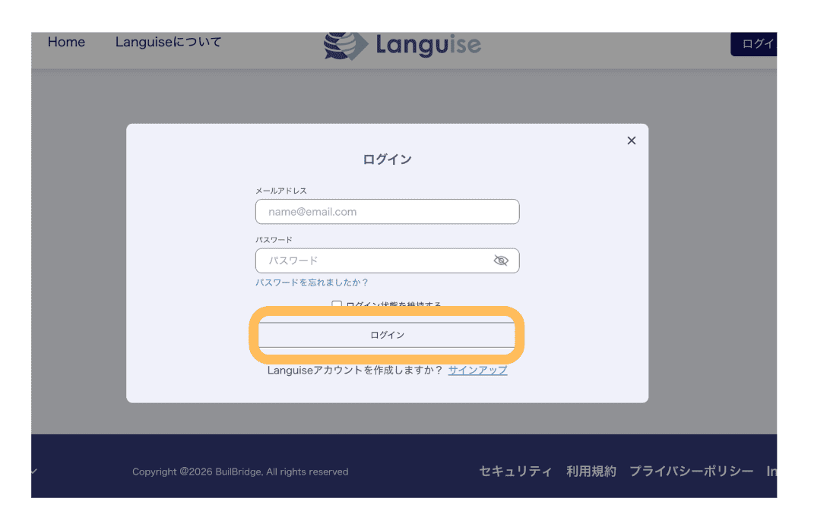The width and height of the screenshot is (830, 530).
Task: Click the cut-off footer link after プライバシーポリシー
Action: pos(771,472)
